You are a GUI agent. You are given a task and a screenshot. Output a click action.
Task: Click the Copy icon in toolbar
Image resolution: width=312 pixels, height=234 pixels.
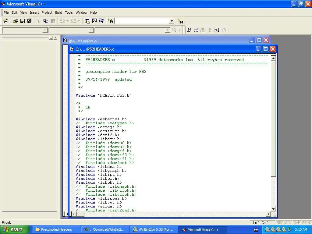[46, 21]
